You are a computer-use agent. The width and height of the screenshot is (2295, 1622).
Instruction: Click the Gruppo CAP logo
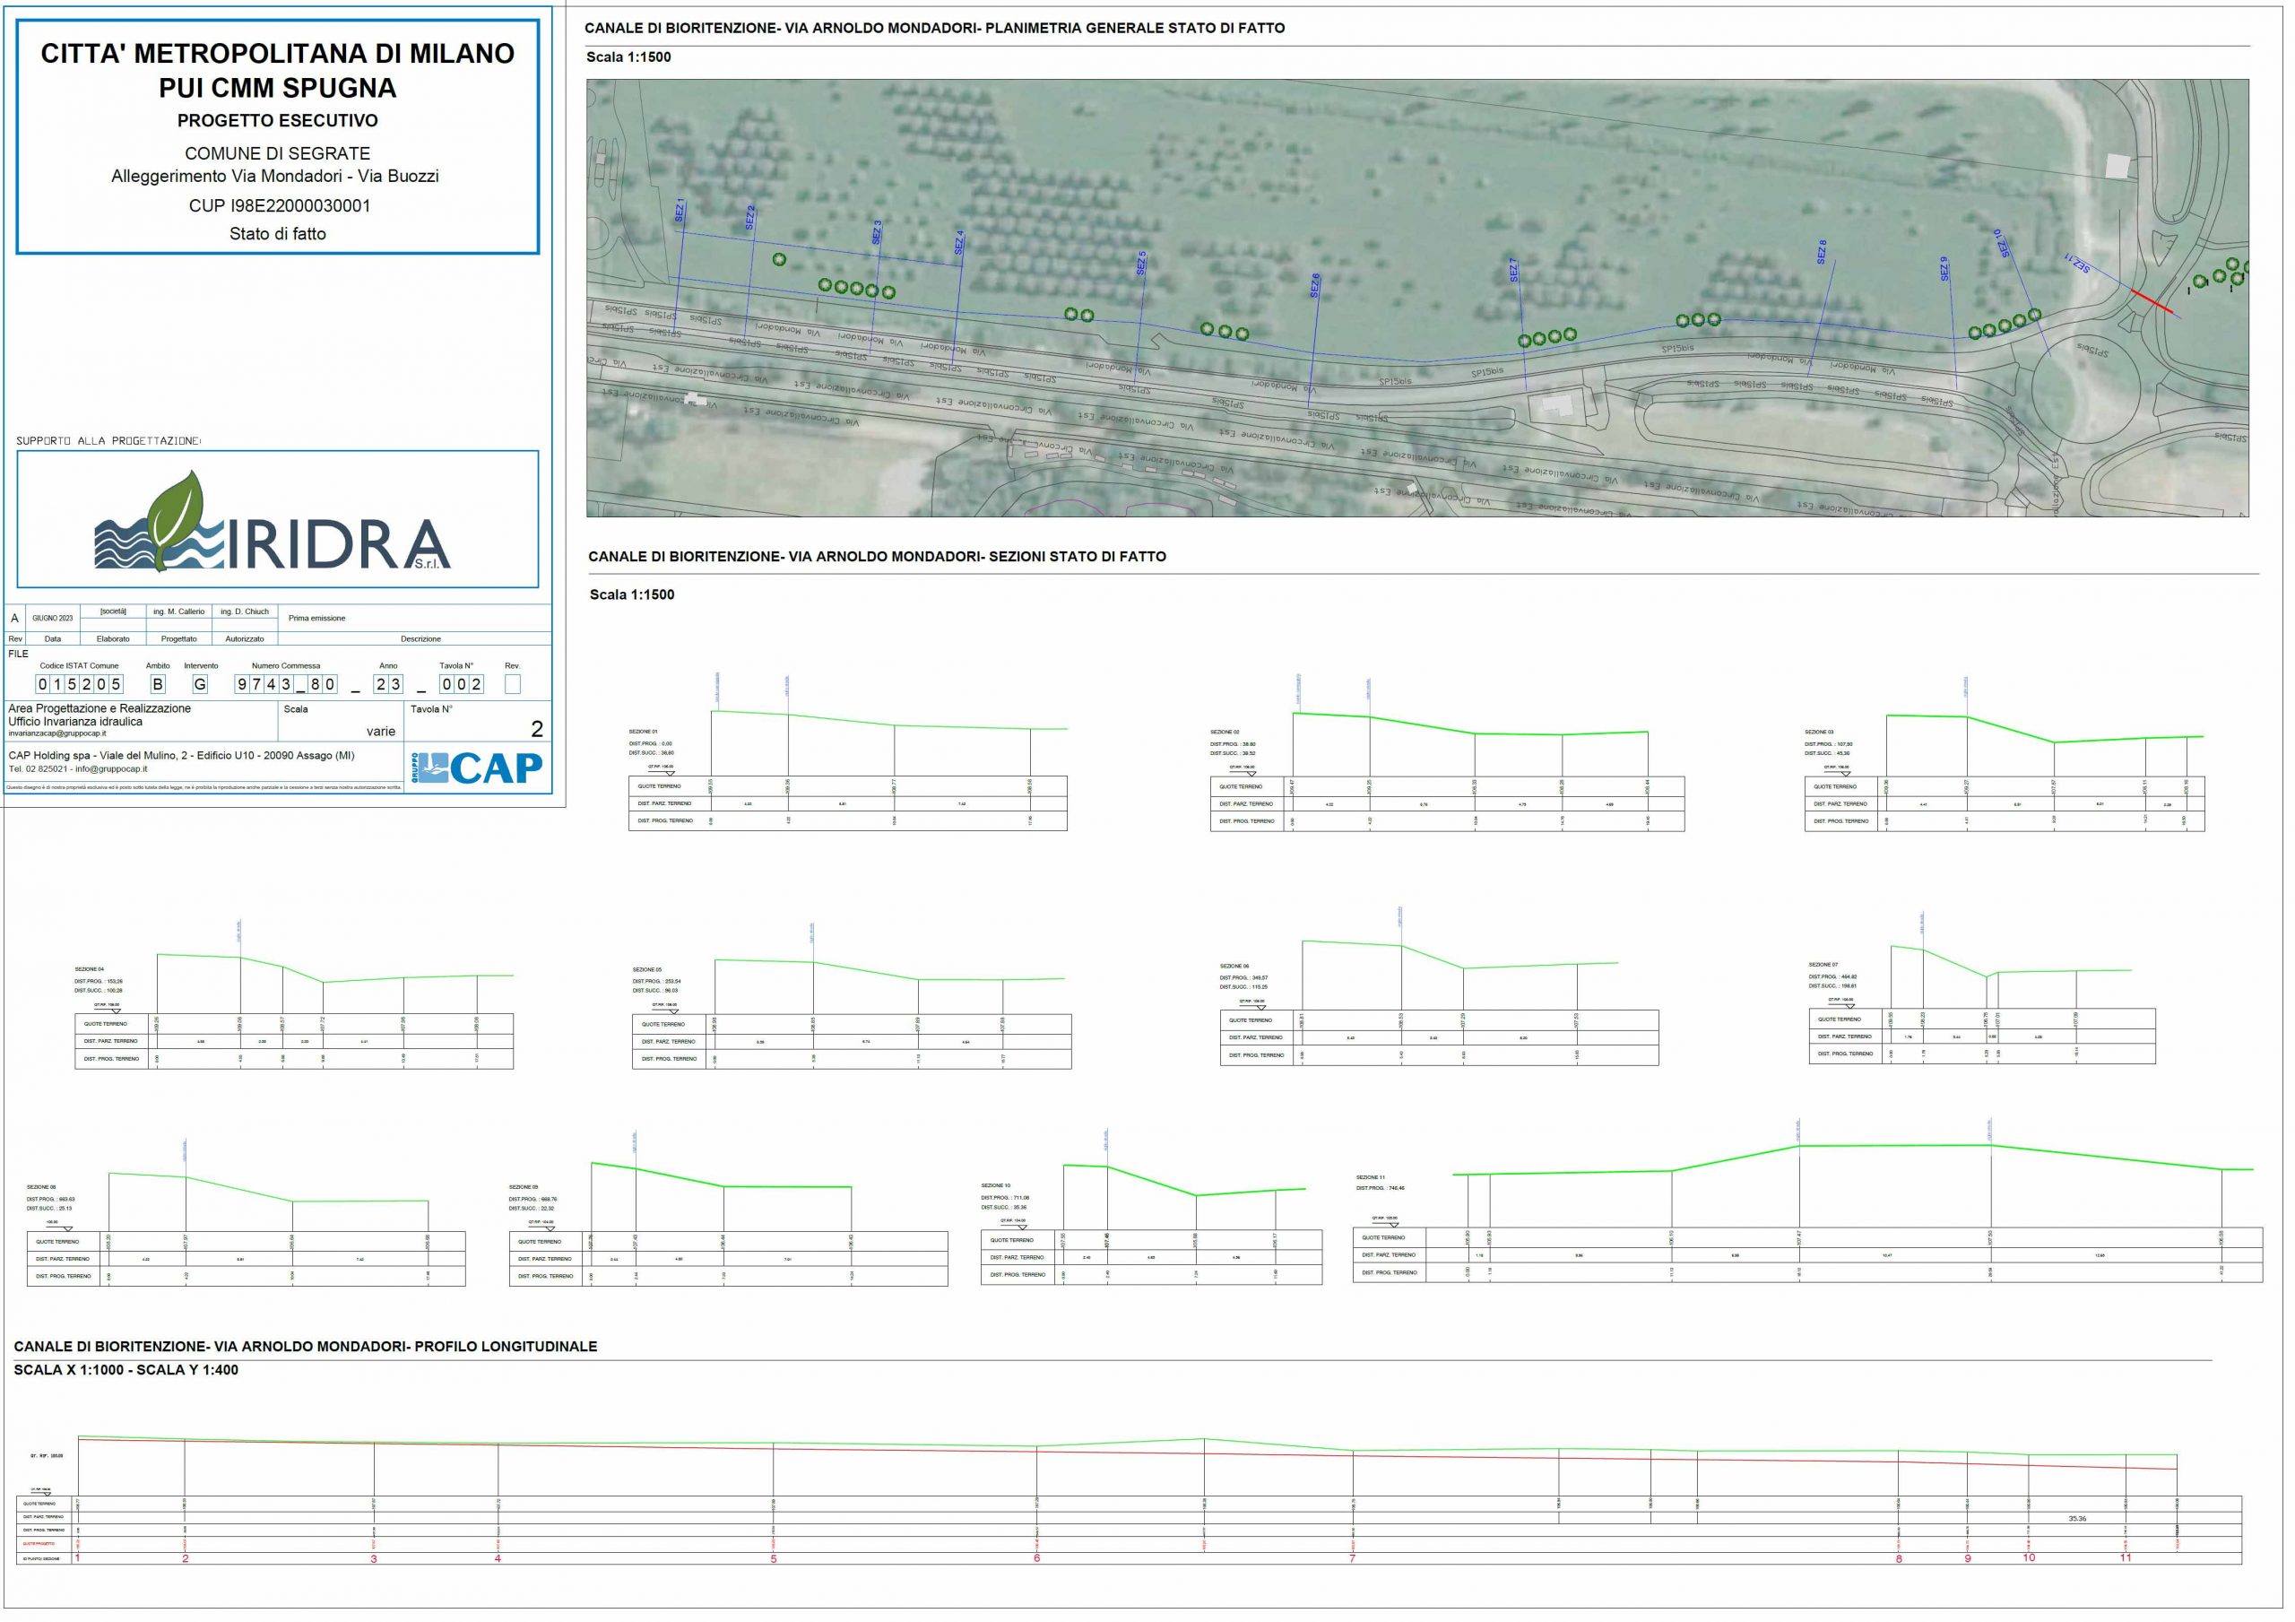476,769
